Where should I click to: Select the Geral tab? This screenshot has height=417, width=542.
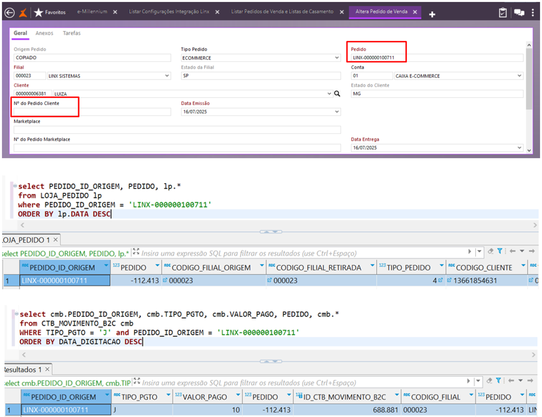[21, 33]
